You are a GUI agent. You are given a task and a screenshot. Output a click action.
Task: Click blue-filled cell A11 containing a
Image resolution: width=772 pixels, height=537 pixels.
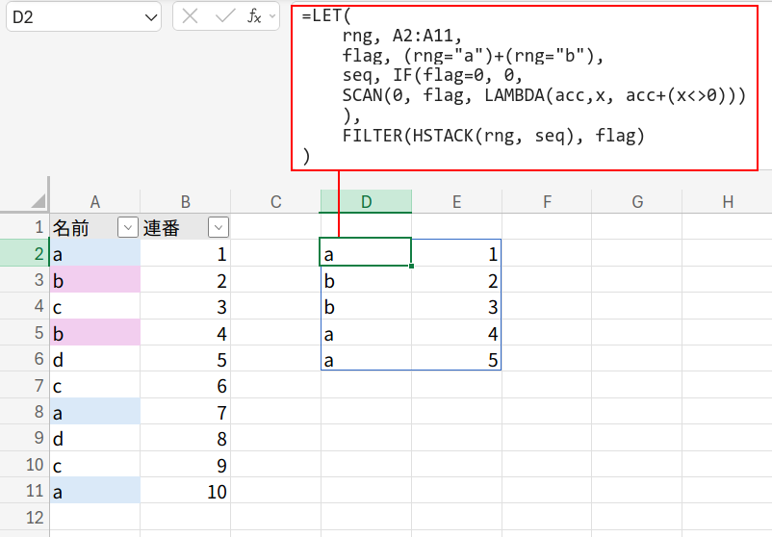(94, 491)
